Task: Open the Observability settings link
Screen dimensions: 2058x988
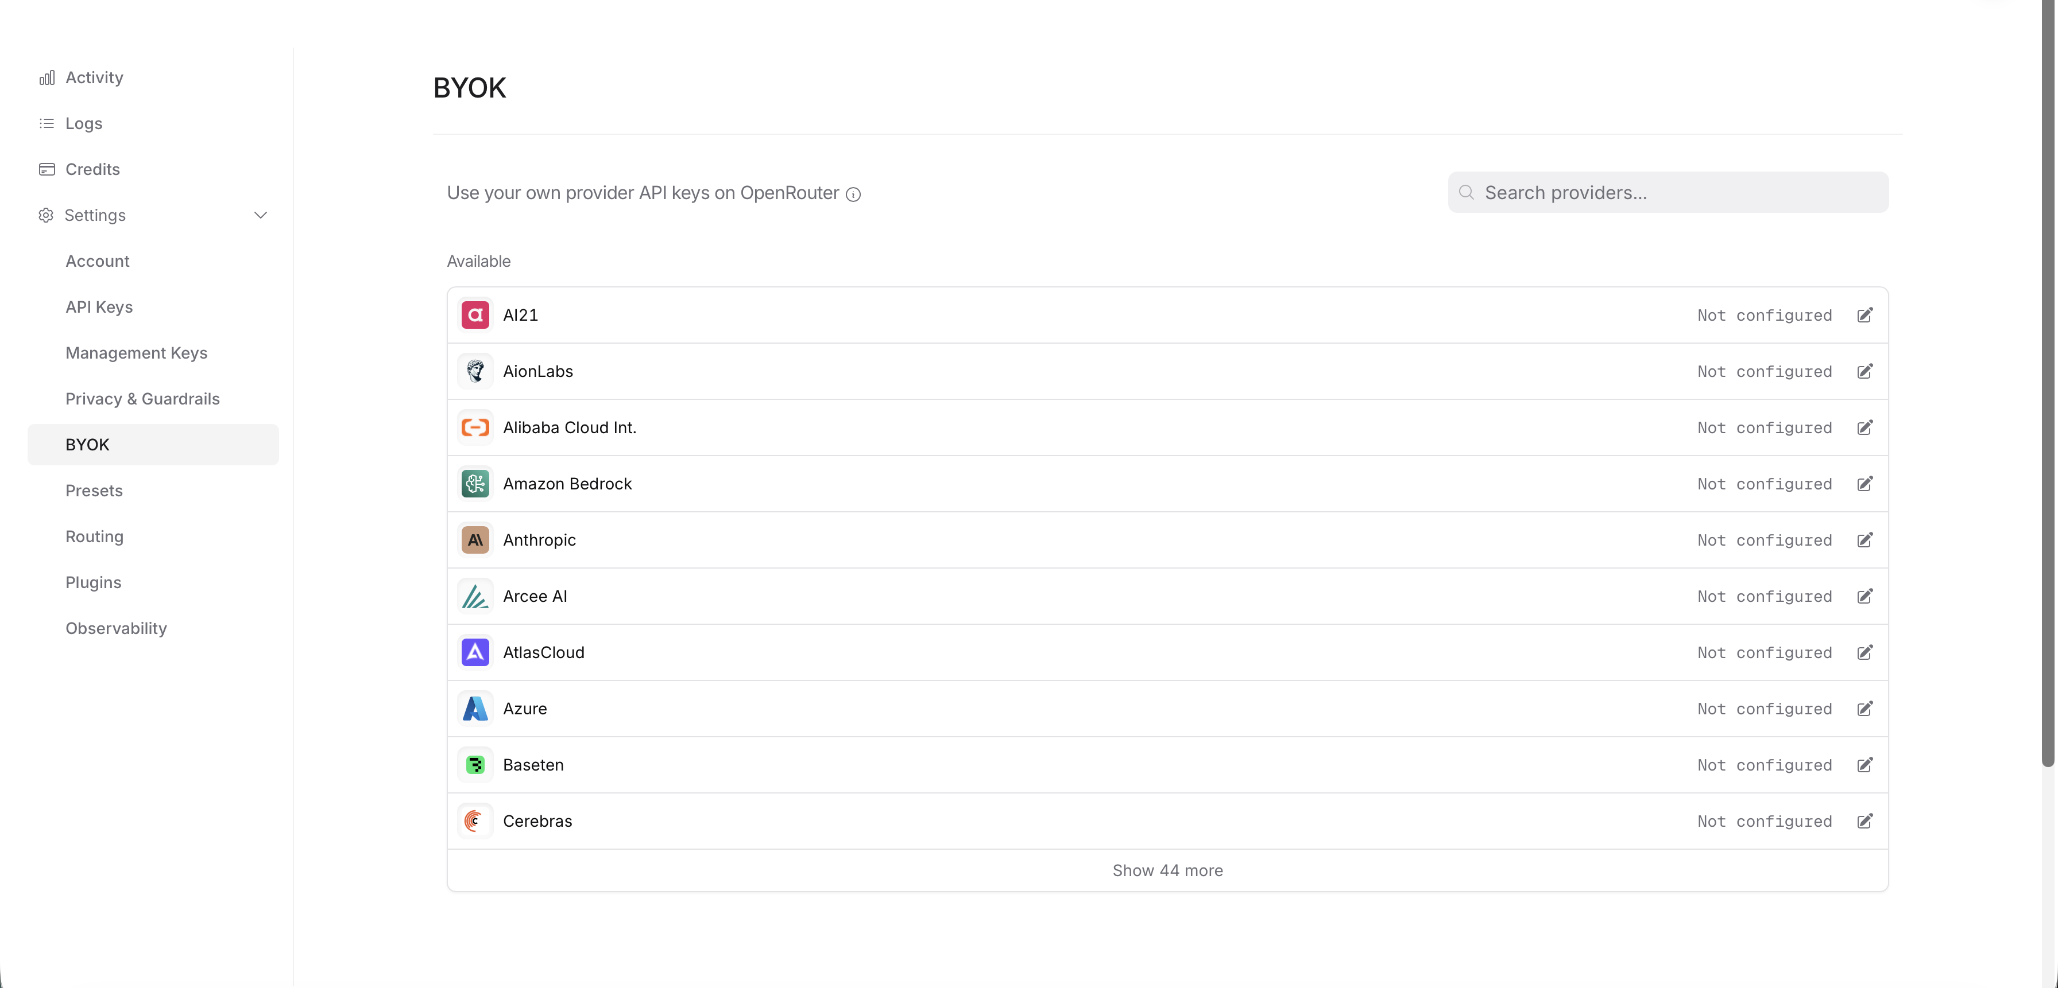Action: pos(116,628)
